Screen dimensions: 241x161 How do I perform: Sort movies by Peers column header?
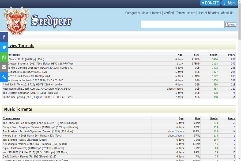[231, 55]
